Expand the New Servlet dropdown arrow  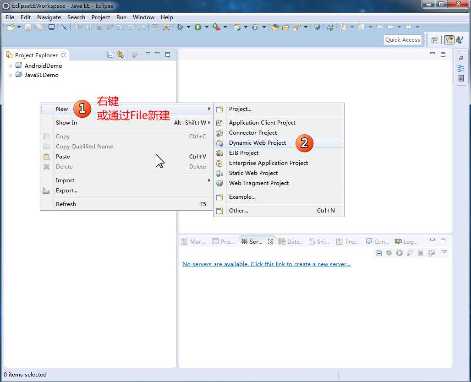[264, 27]
